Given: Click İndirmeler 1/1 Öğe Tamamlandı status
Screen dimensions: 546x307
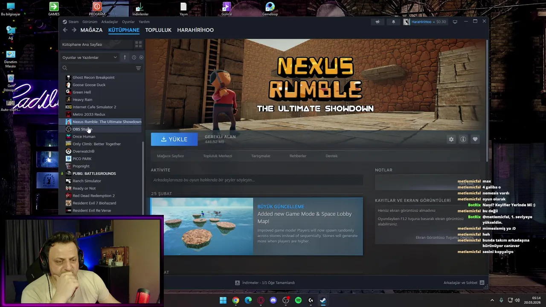Looking at the screenshot, I should pos(268,283).
